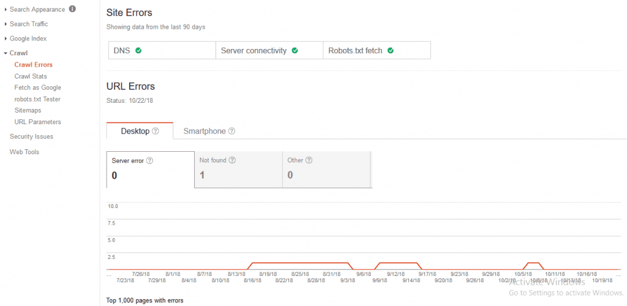Image resolution: width=627 pixels, height=306 pixels.
Task: Open Web Tools in the sidebar
Action: (x=24, y=152)
